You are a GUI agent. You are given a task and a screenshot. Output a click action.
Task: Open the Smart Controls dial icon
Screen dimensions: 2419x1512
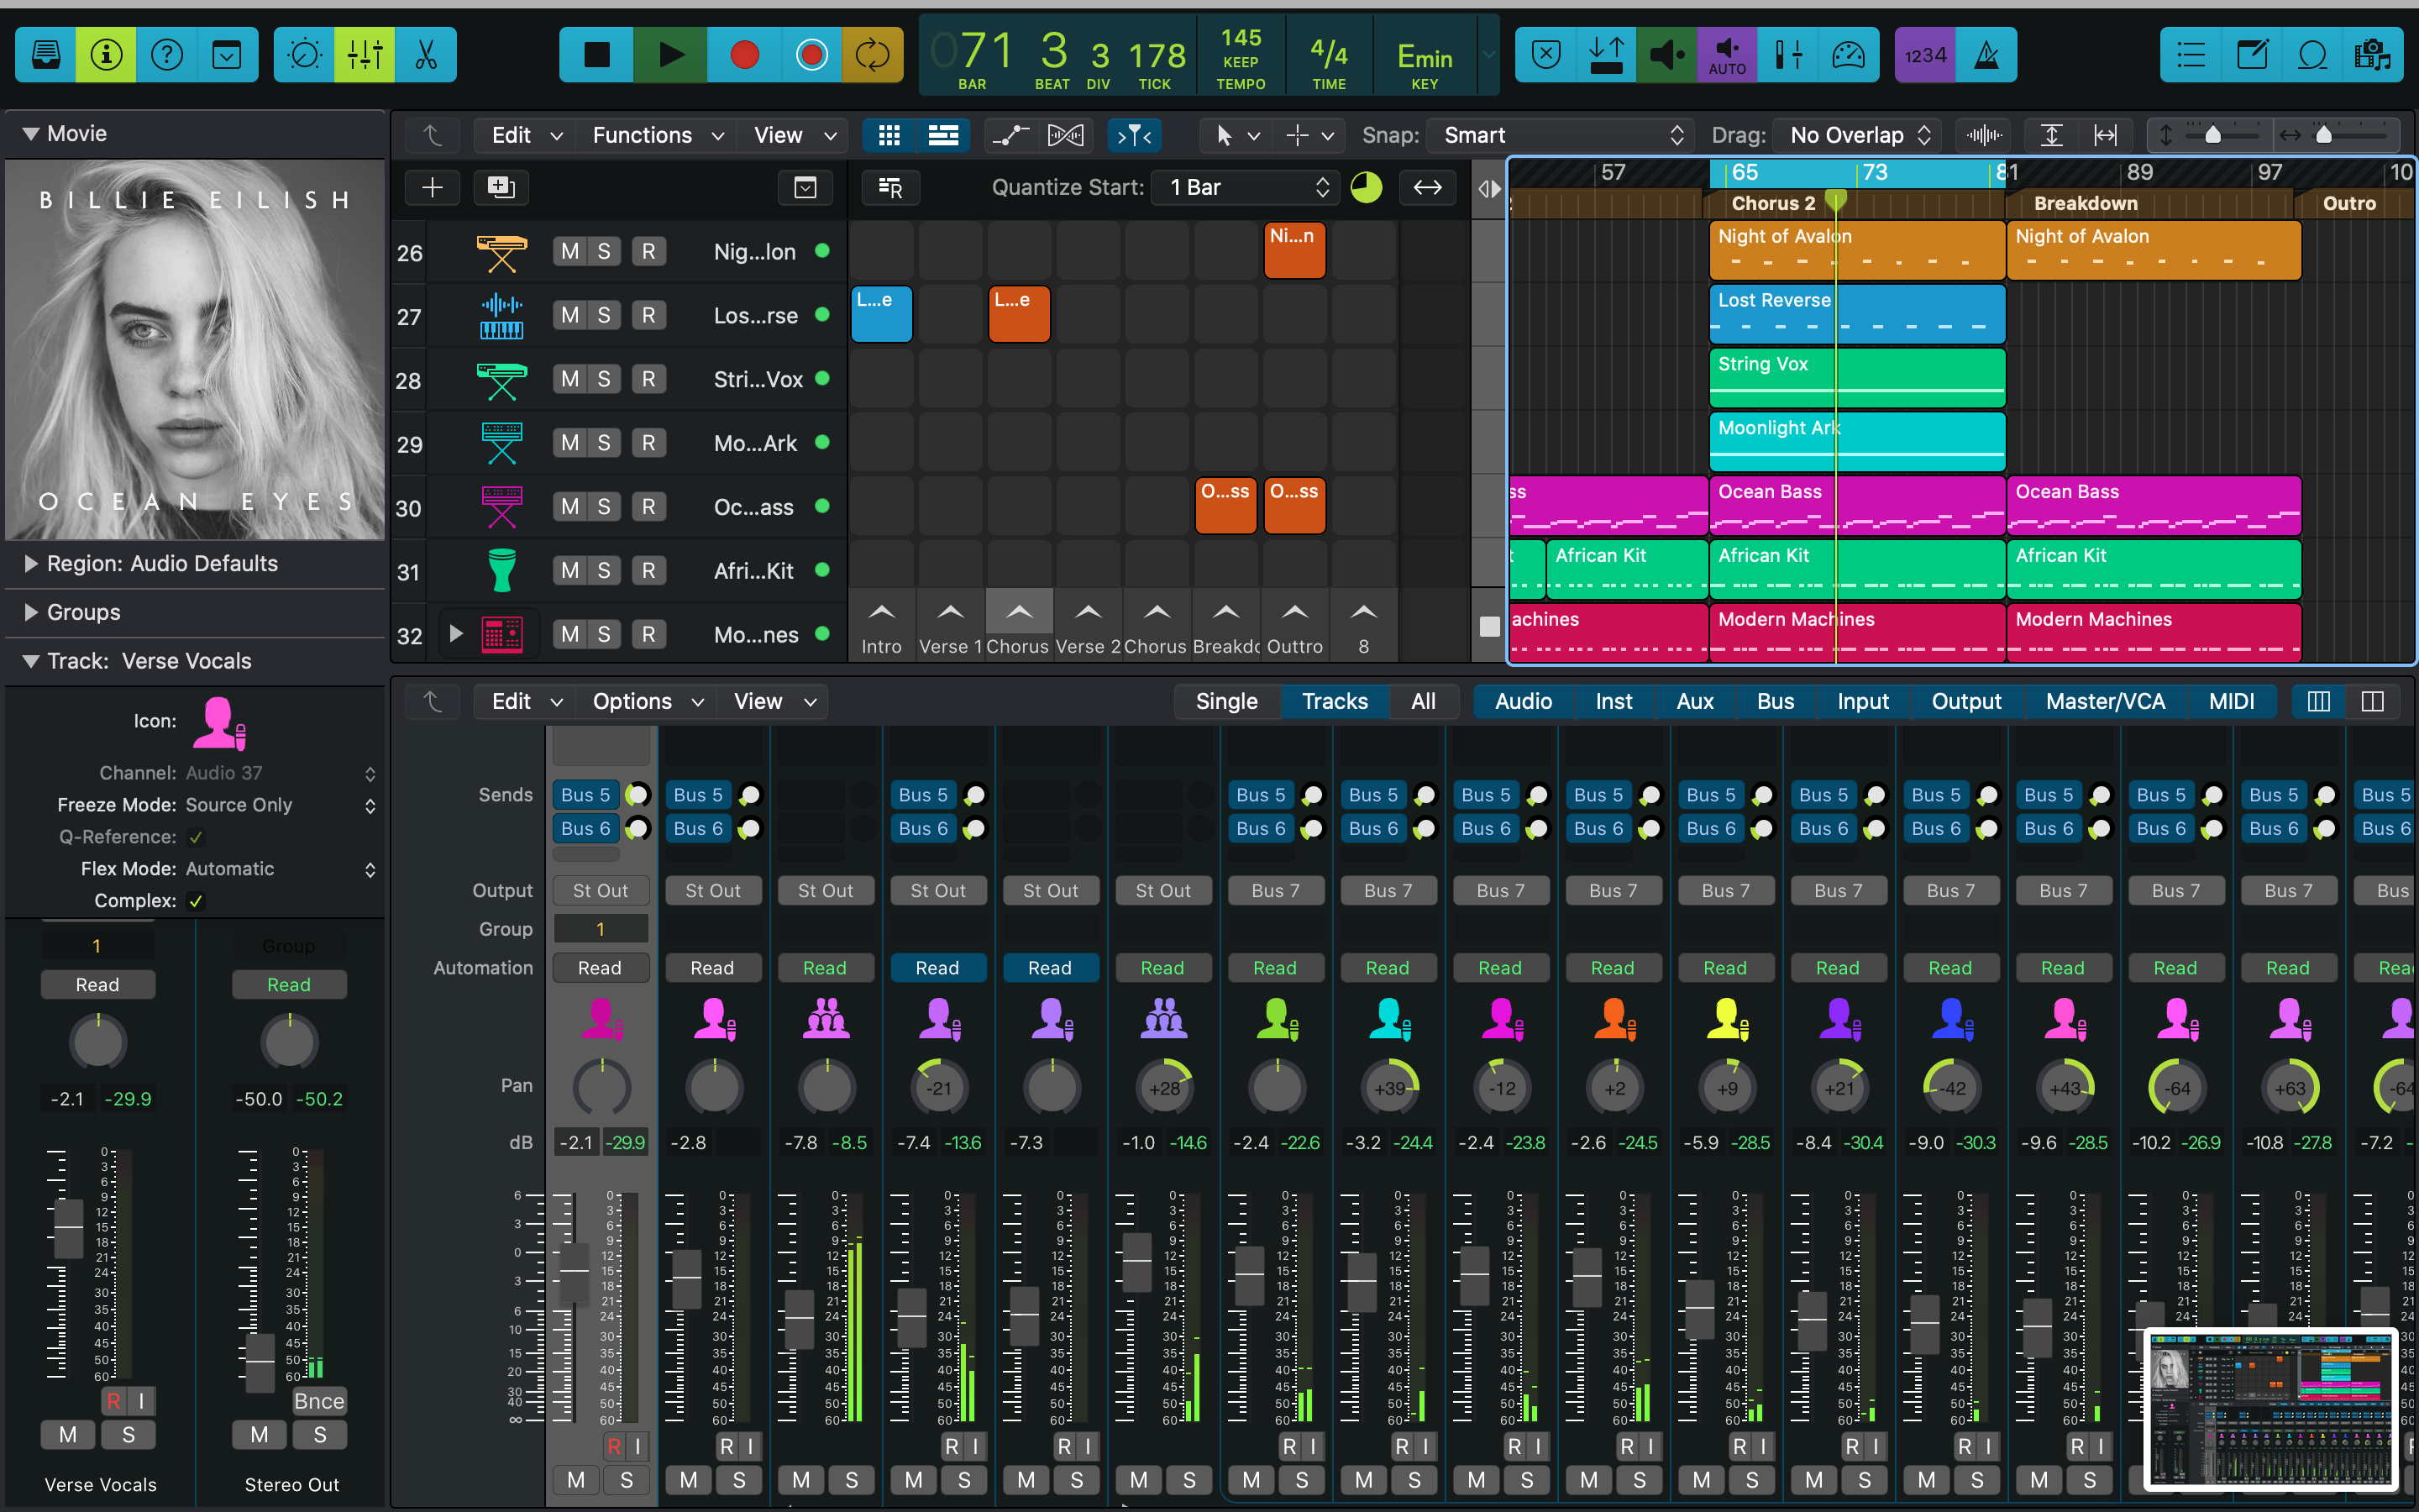pyautogui.click(x=304, y=55)
